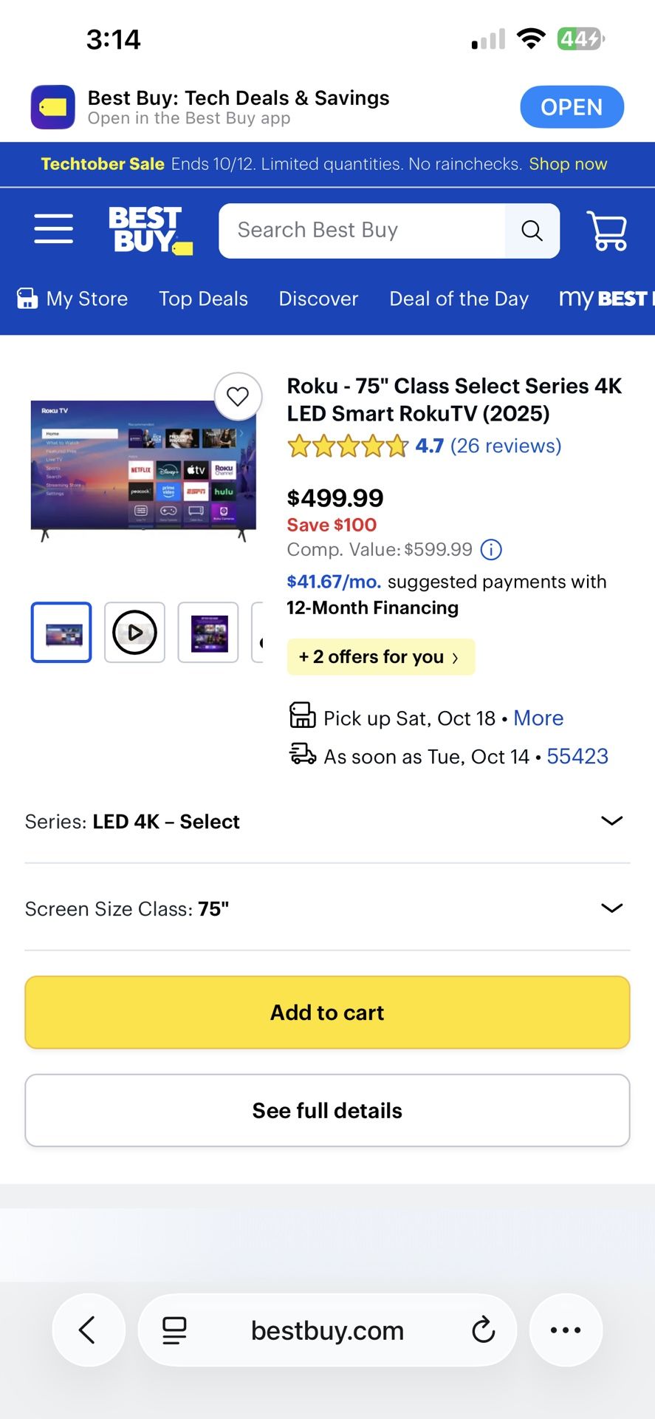The image size is (655, 1419).
Task: Open the 26 reviews link
Action: pyautogui.click(x=506, y=446)
